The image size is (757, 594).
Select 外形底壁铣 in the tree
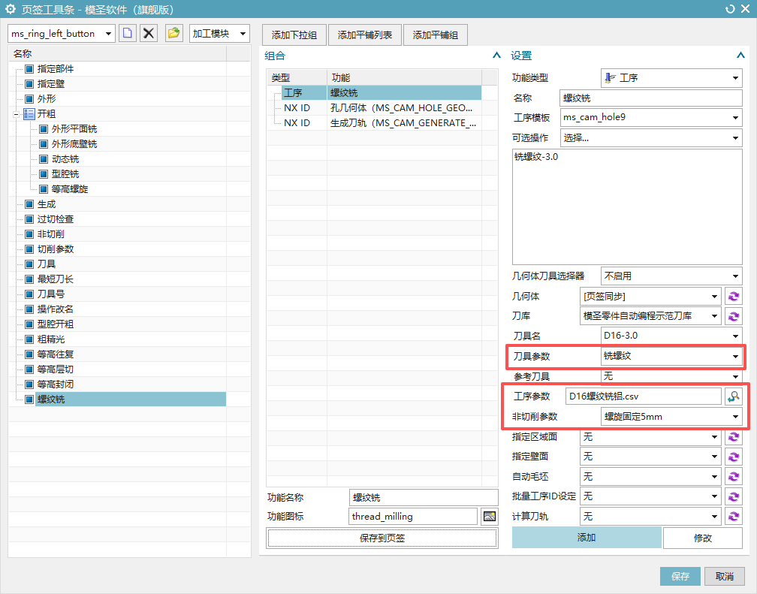tap(74, 144)
